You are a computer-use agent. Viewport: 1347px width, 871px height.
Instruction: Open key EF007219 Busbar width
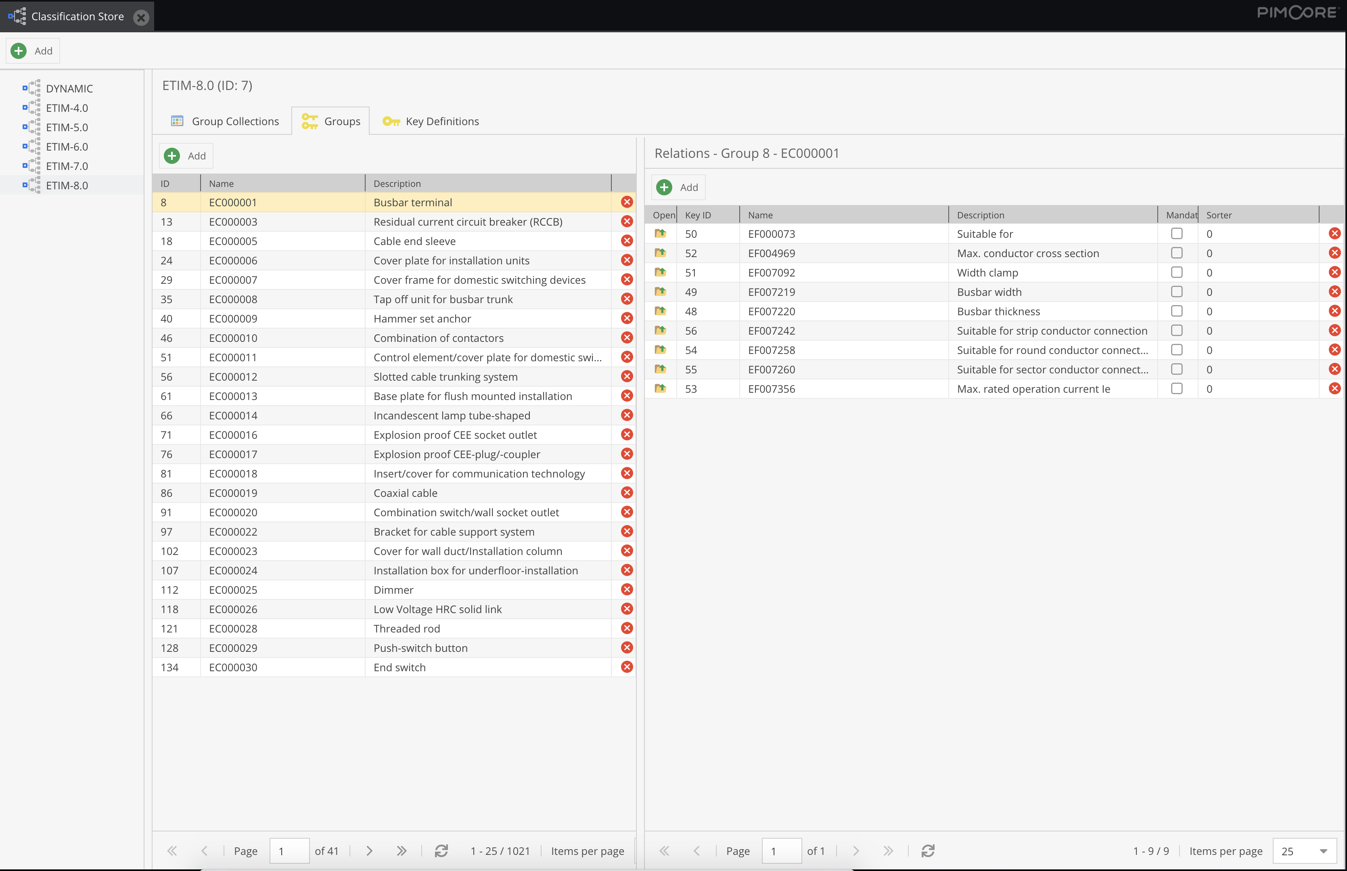pos(660,291)
